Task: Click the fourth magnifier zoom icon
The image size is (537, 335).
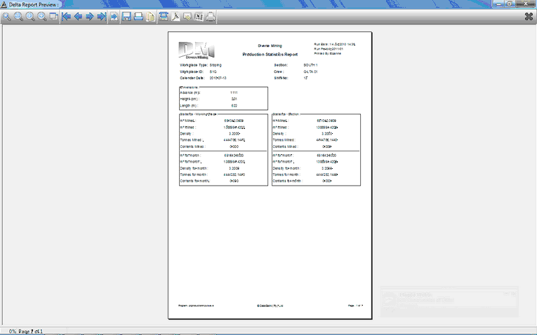Action: tap(42, 16)
